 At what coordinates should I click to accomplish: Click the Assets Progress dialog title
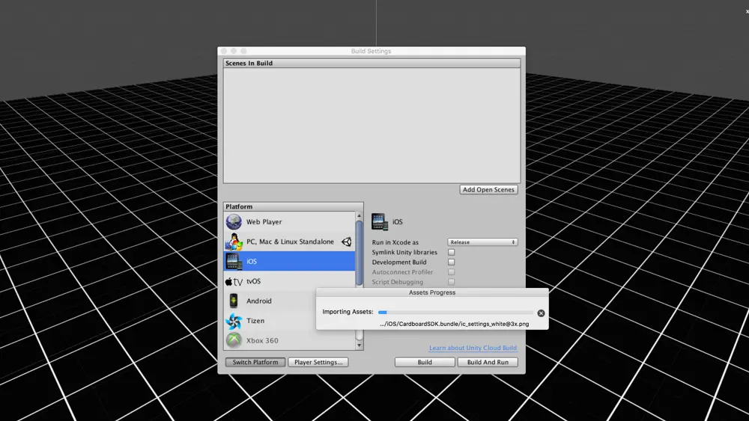pyautogui.click(x=432, y=292)
